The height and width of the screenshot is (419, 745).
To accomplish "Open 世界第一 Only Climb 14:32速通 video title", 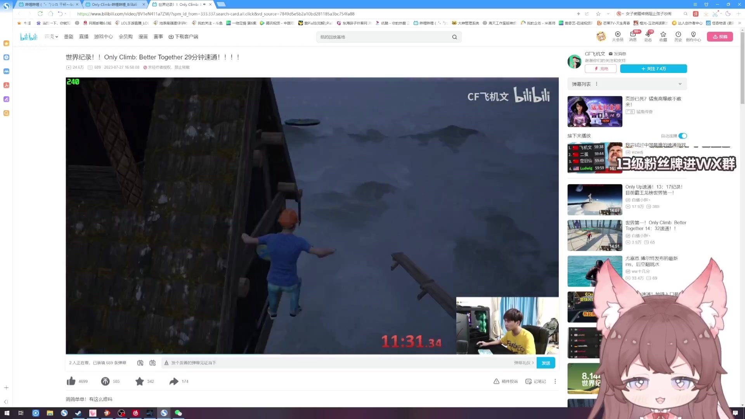I will [x=656, y=225].
